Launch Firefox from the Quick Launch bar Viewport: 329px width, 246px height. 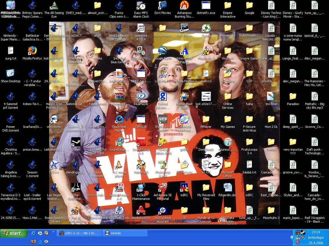coord(33,242)
